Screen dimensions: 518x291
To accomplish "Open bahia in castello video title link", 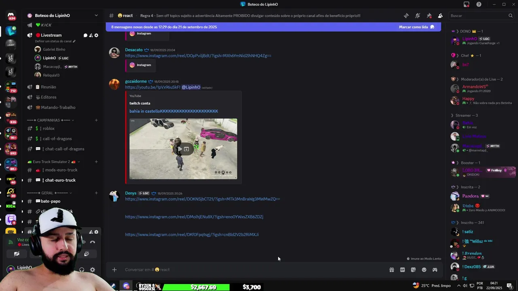I will click(x=174, y=111).
